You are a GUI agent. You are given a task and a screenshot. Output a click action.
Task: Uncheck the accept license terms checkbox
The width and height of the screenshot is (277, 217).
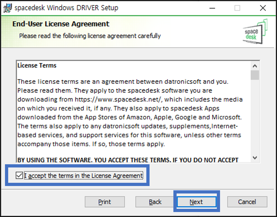[19, 175]
